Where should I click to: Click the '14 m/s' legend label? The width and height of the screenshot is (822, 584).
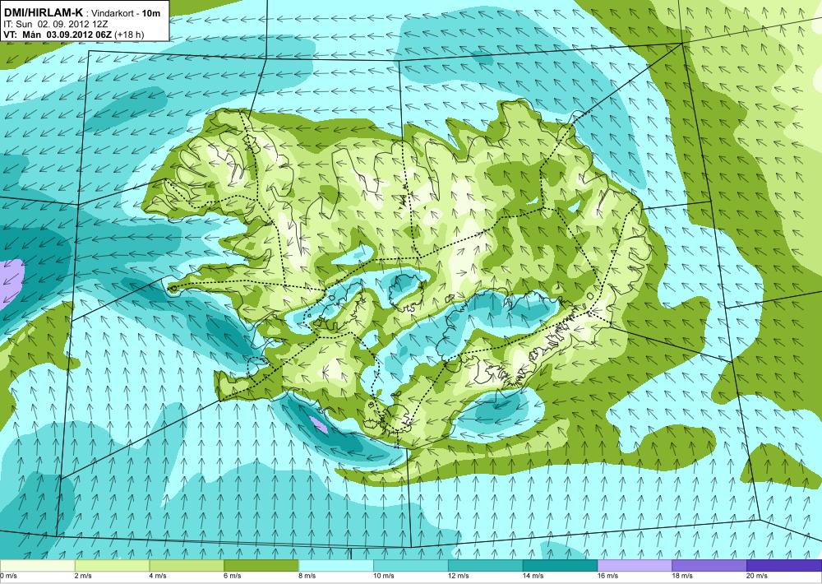pyautogui.click(x=534, y=576)
